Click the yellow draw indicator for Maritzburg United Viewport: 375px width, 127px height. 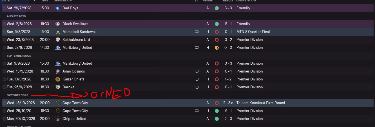(x=216, y=48)
